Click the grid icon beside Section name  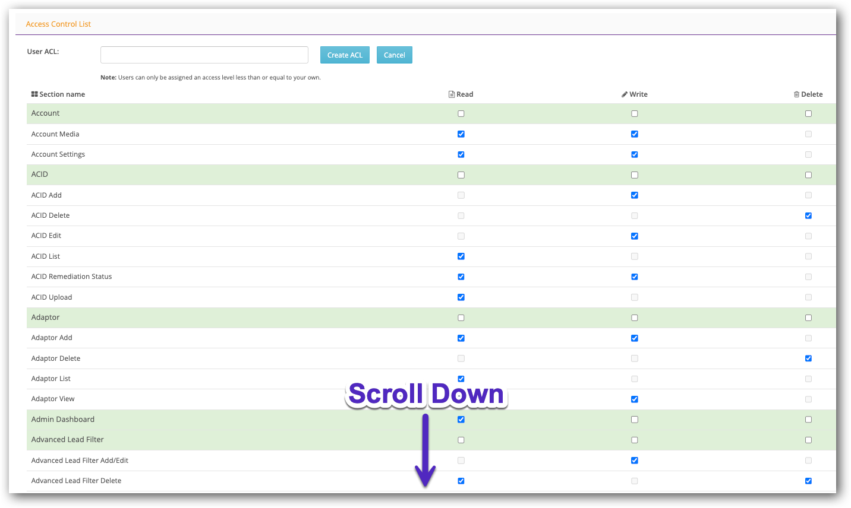point(34,94)
